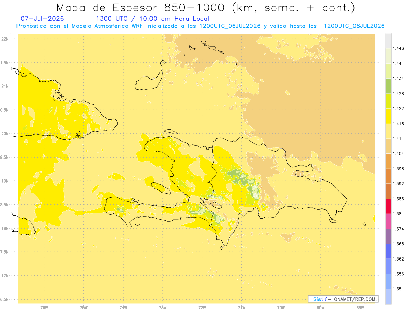Click the date label '07-Jul-2026'
Screen dimensions: 404x312
coord(42,19)
